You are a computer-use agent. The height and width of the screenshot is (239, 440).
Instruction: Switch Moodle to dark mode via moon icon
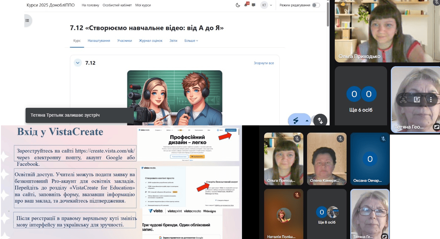238,5
